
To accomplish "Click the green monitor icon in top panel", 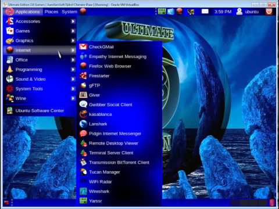I will pyautogui.click(x=162, y=12).
